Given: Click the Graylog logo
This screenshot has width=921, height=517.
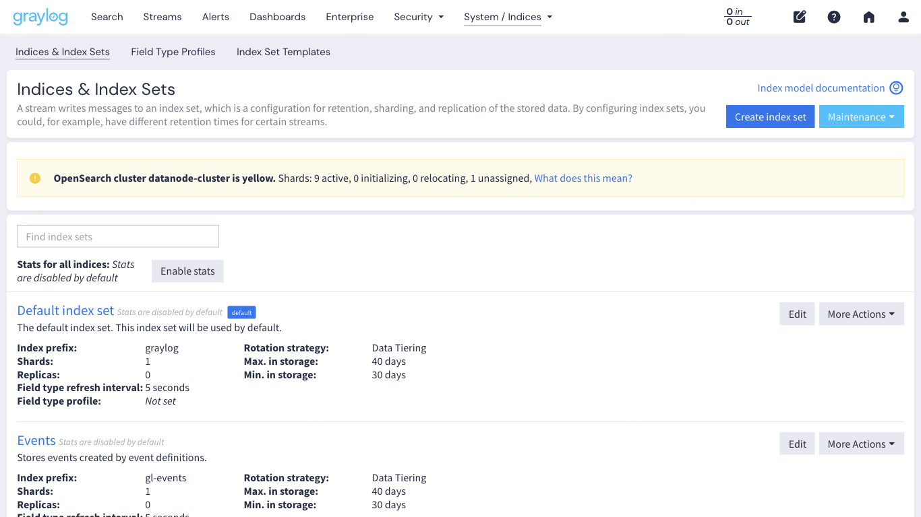Looking at the screenshot, I should 40,17.
